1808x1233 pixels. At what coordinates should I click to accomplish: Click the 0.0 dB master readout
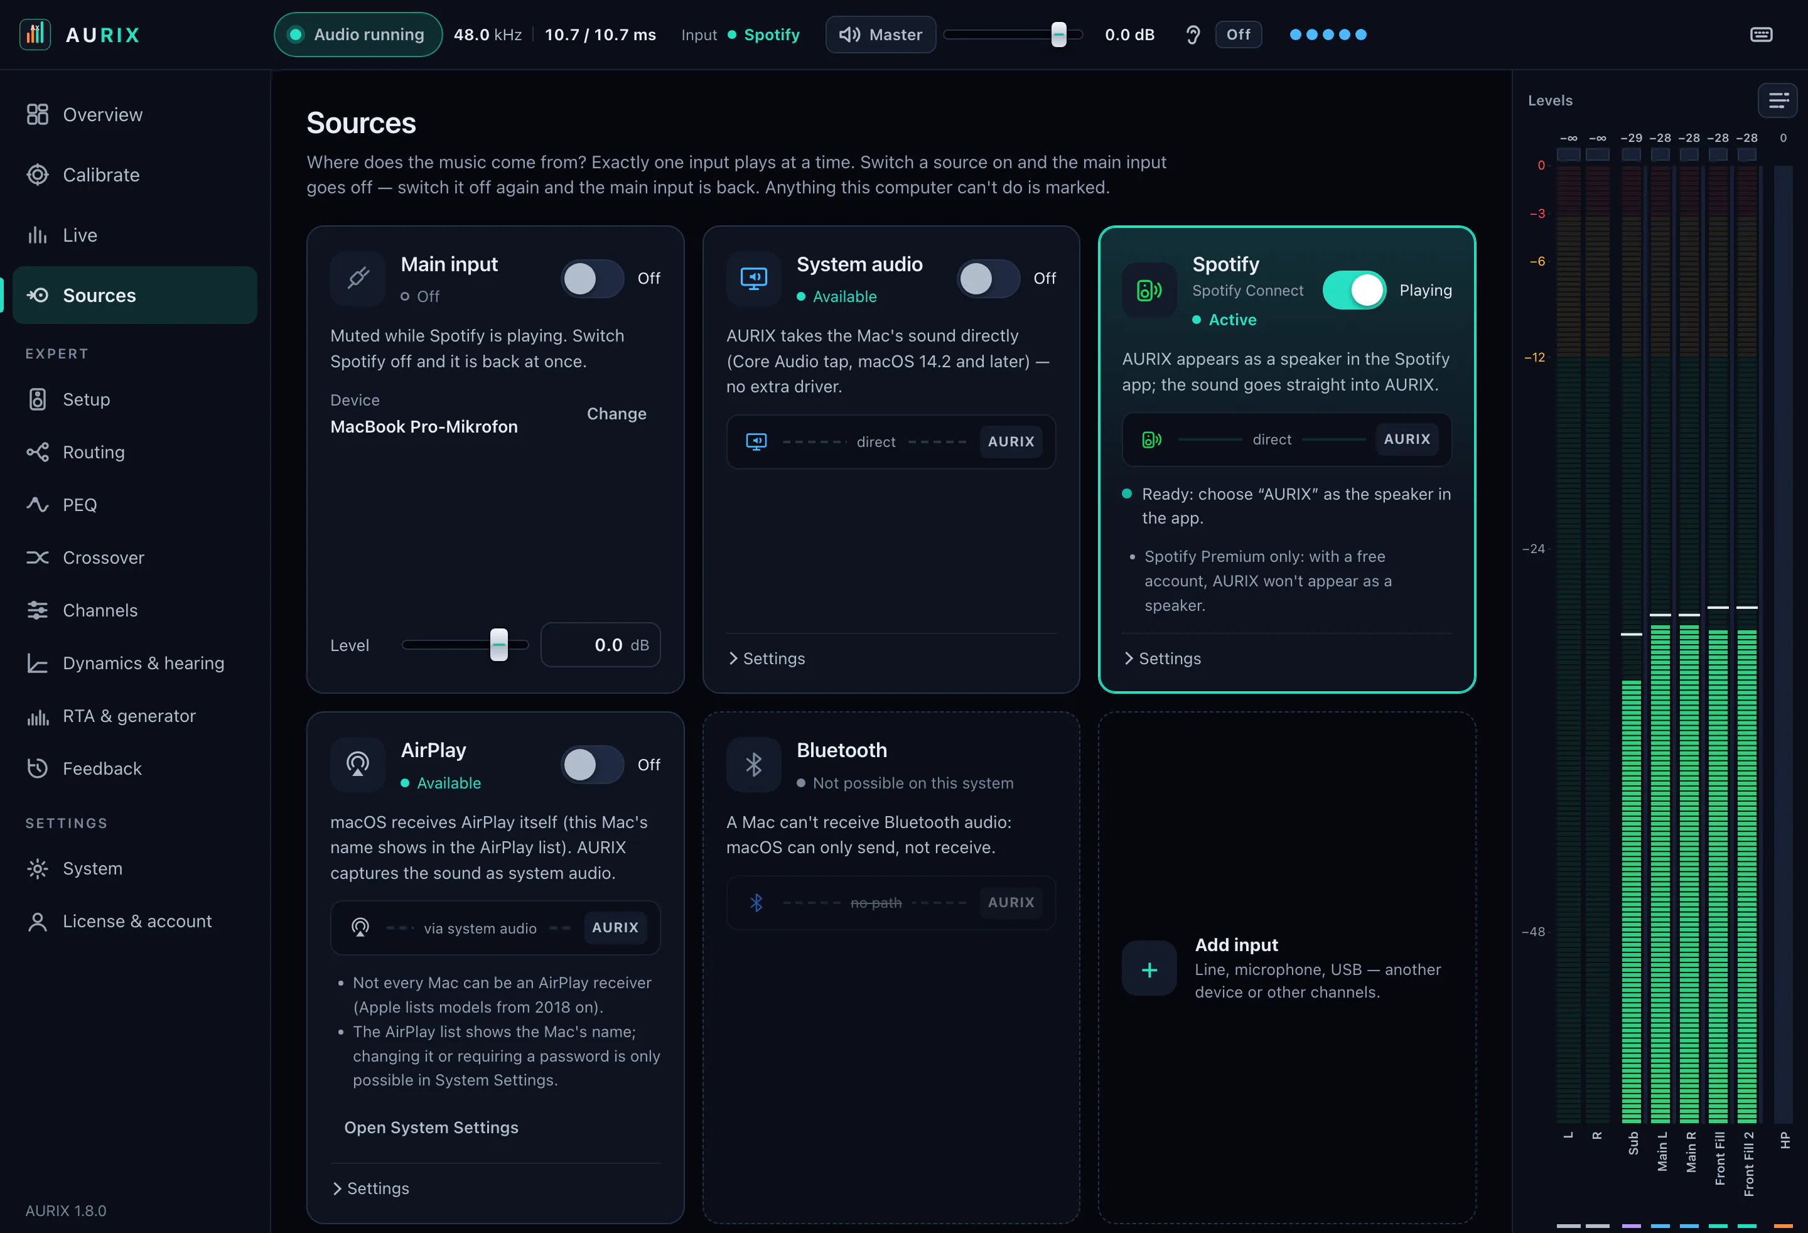point(1129,35)
